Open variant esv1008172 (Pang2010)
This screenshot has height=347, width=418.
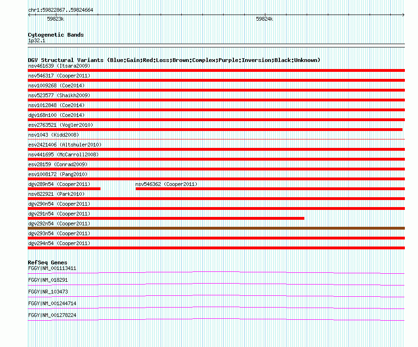click(x=58, y=174)
